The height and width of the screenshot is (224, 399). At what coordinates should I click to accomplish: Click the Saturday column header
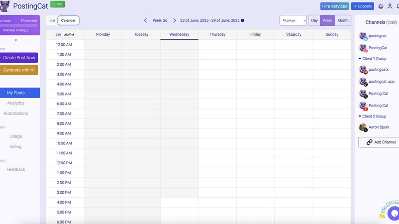(294, 34)
